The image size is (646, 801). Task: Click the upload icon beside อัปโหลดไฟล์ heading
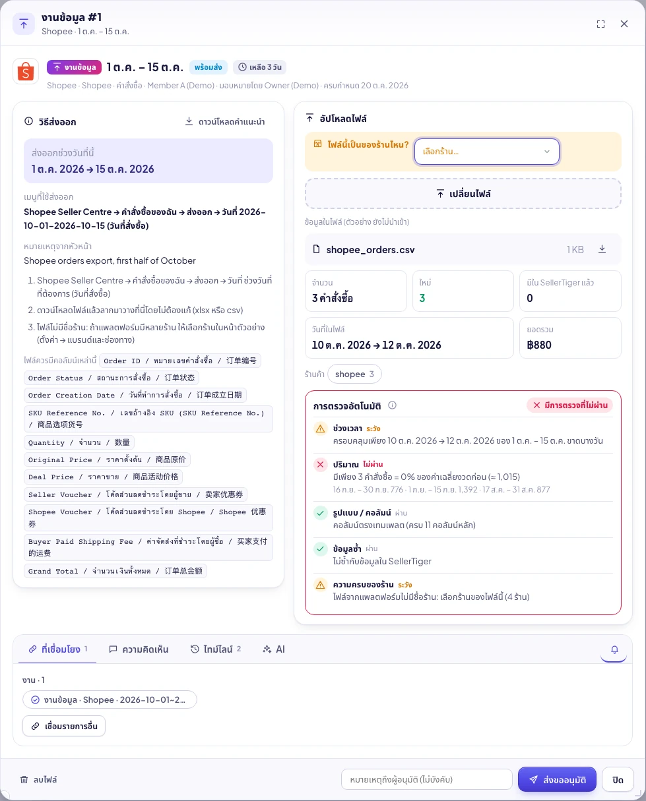(x=309, y=119)
